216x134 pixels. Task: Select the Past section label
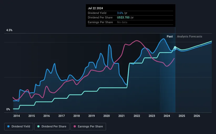coord(170,36)
